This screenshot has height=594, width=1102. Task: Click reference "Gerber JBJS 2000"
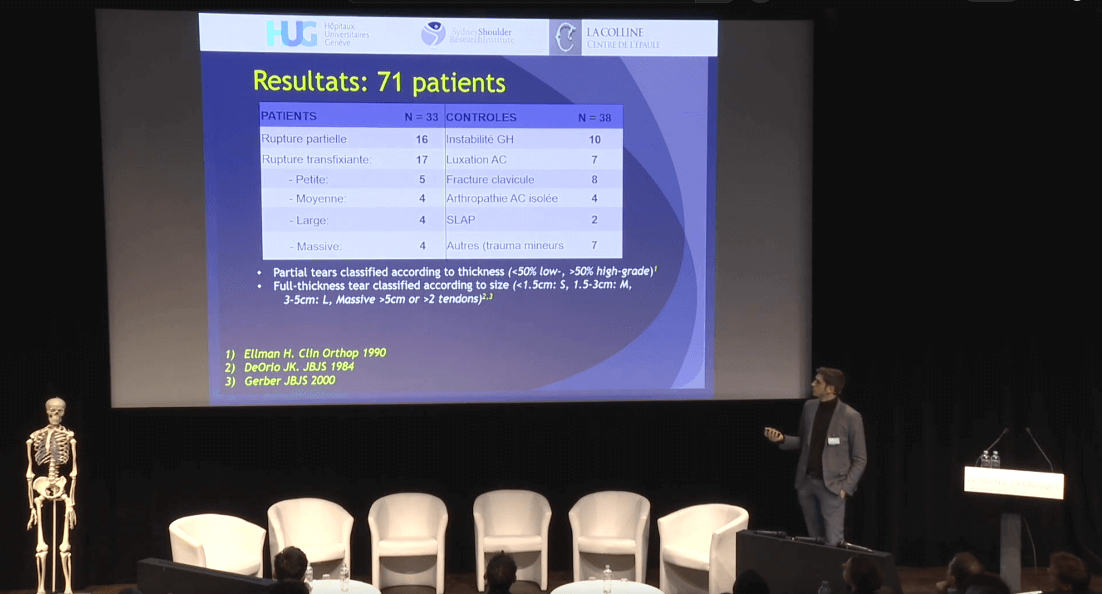click(x=289, y=381)
